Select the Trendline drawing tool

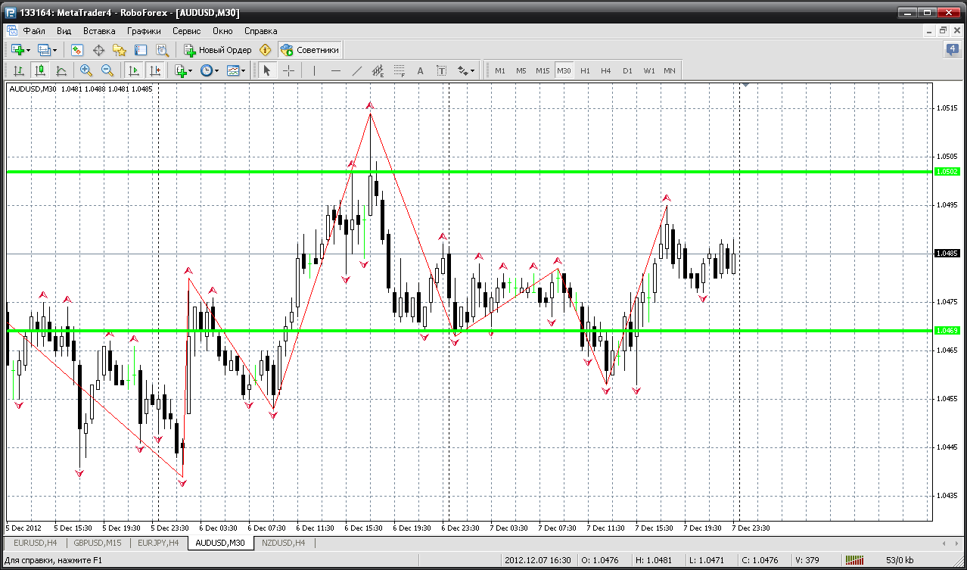coord(357,70)
